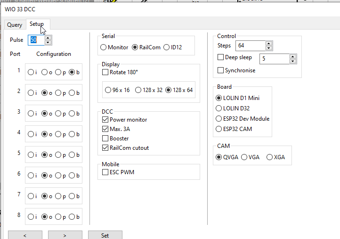Select ESP32 CAM board
This screenshot has height=239, width=340.
coord(219,129)
